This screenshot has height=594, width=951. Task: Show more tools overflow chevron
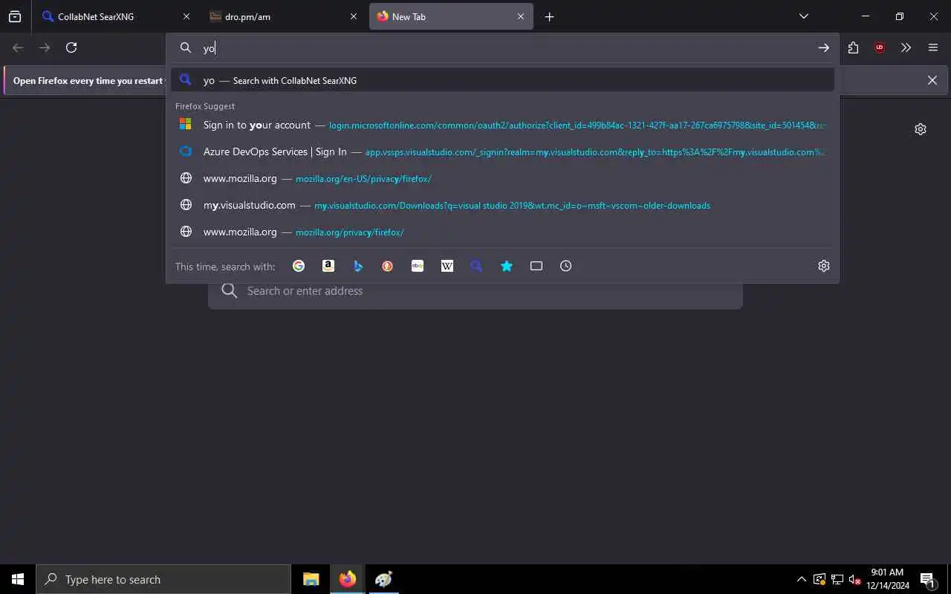906,48
